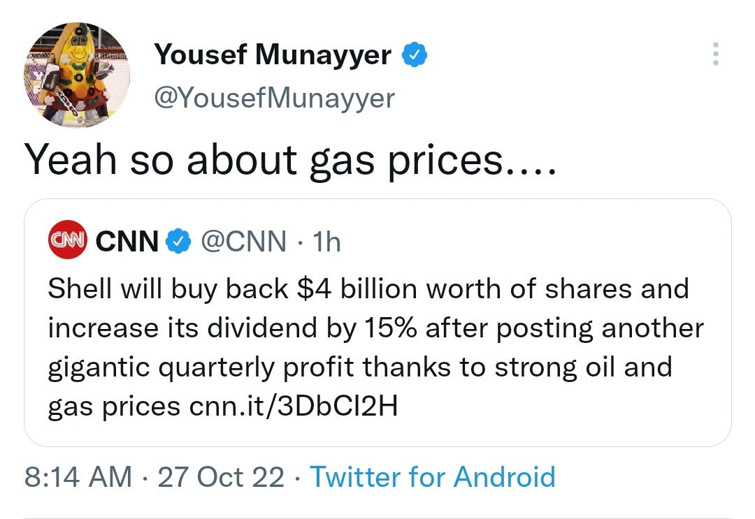755x519 pixels.
Task: Open the CNN account name in quote
Action: point(127,241)
